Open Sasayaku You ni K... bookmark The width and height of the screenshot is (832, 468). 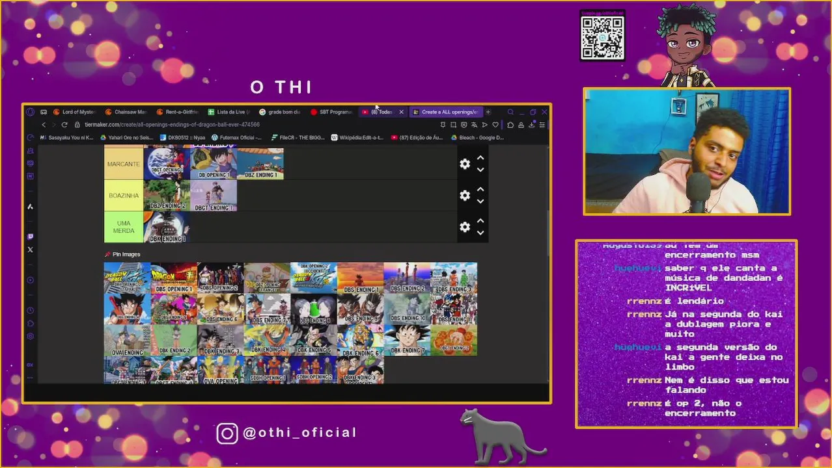tap(67, 138)
